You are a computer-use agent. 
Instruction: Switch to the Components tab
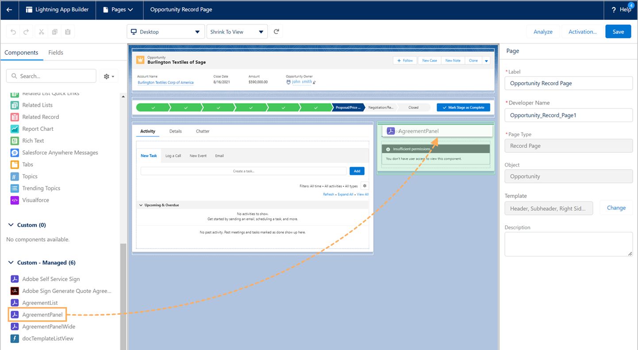coord(21,53)
